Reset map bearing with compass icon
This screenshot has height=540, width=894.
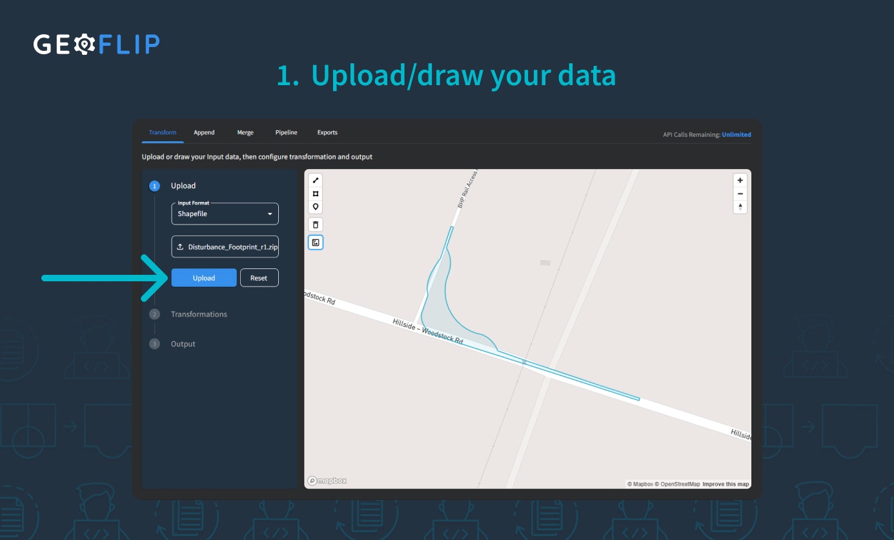coord(740,207)
